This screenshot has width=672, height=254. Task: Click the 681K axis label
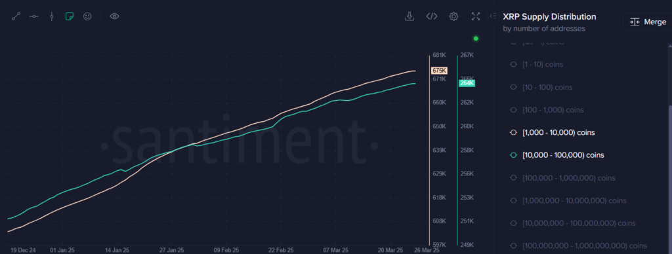click(x=440, y=55)
